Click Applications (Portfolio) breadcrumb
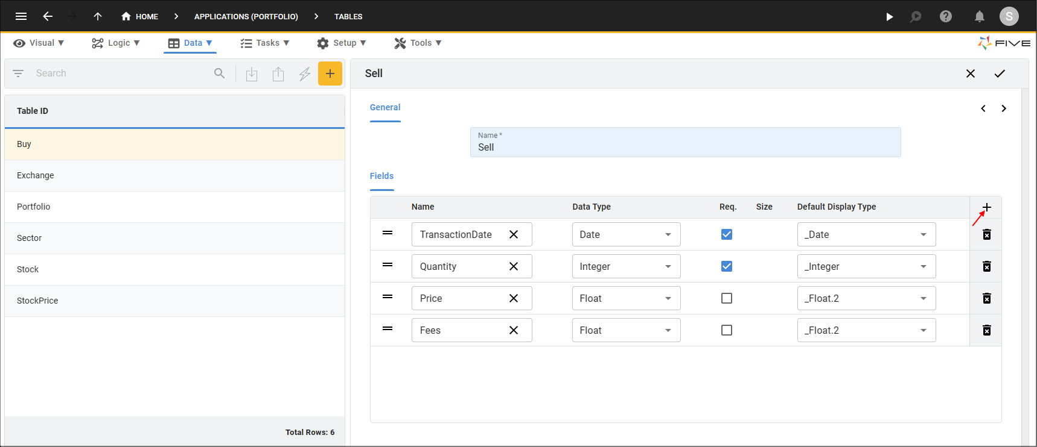The image size is (1037, 447). (246, 16)
